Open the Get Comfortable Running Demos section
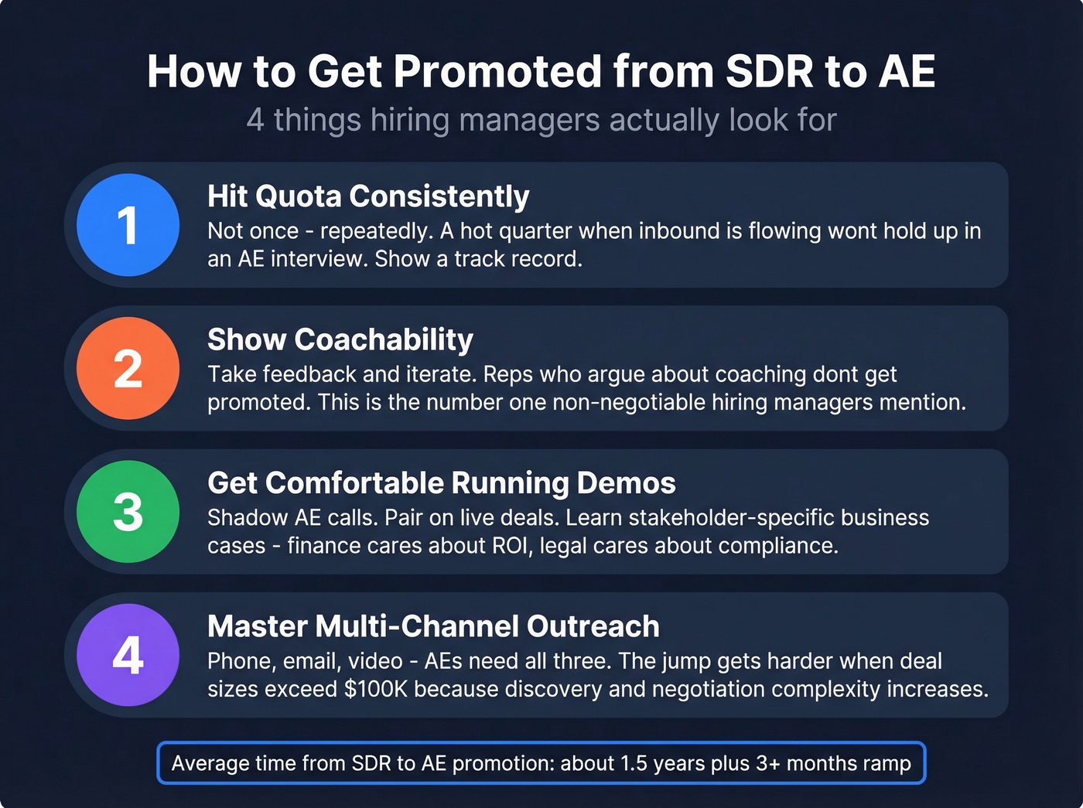 click(x=441, y=482)
